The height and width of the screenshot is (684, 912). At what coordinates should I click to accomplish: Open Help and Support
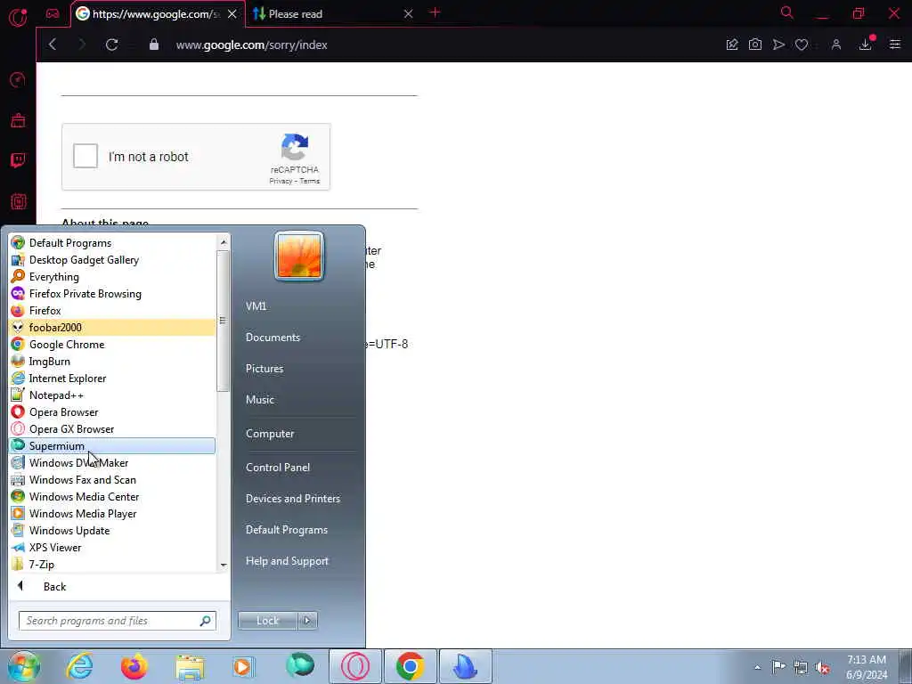point(287,561)
